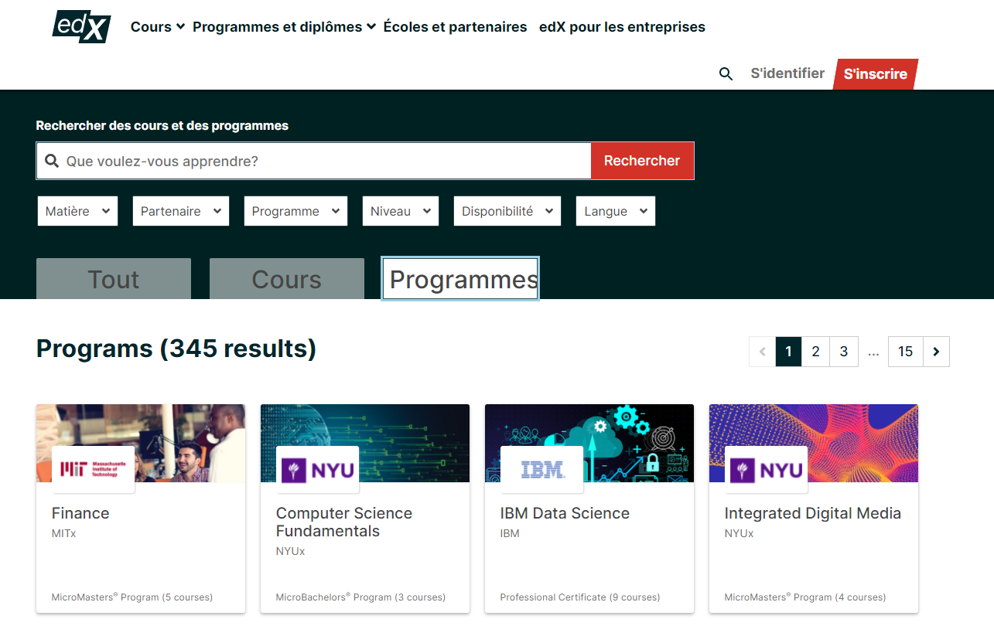Open the Disponibilité filter dropdown
Screen dimensions: 994x626
(507, 211)
